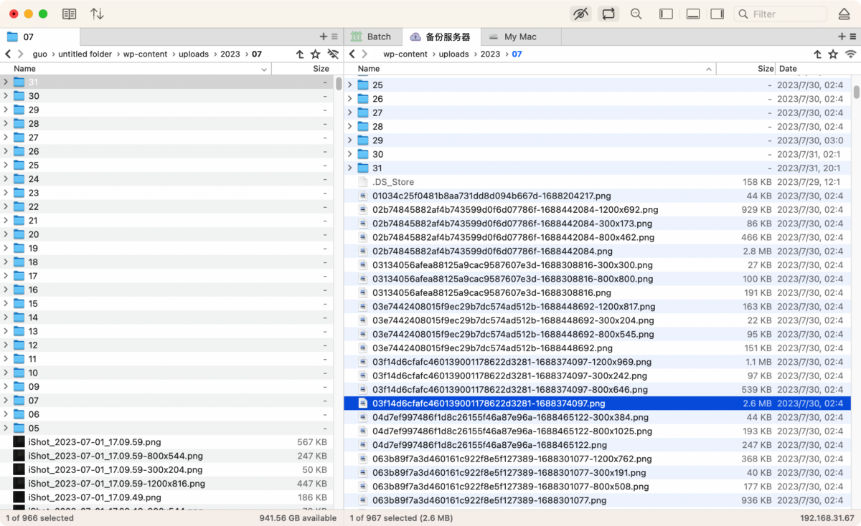The height and width of the screenshot is (526, 861).
Task: Toggle the right side panel
Action: (x=717, y=14)
